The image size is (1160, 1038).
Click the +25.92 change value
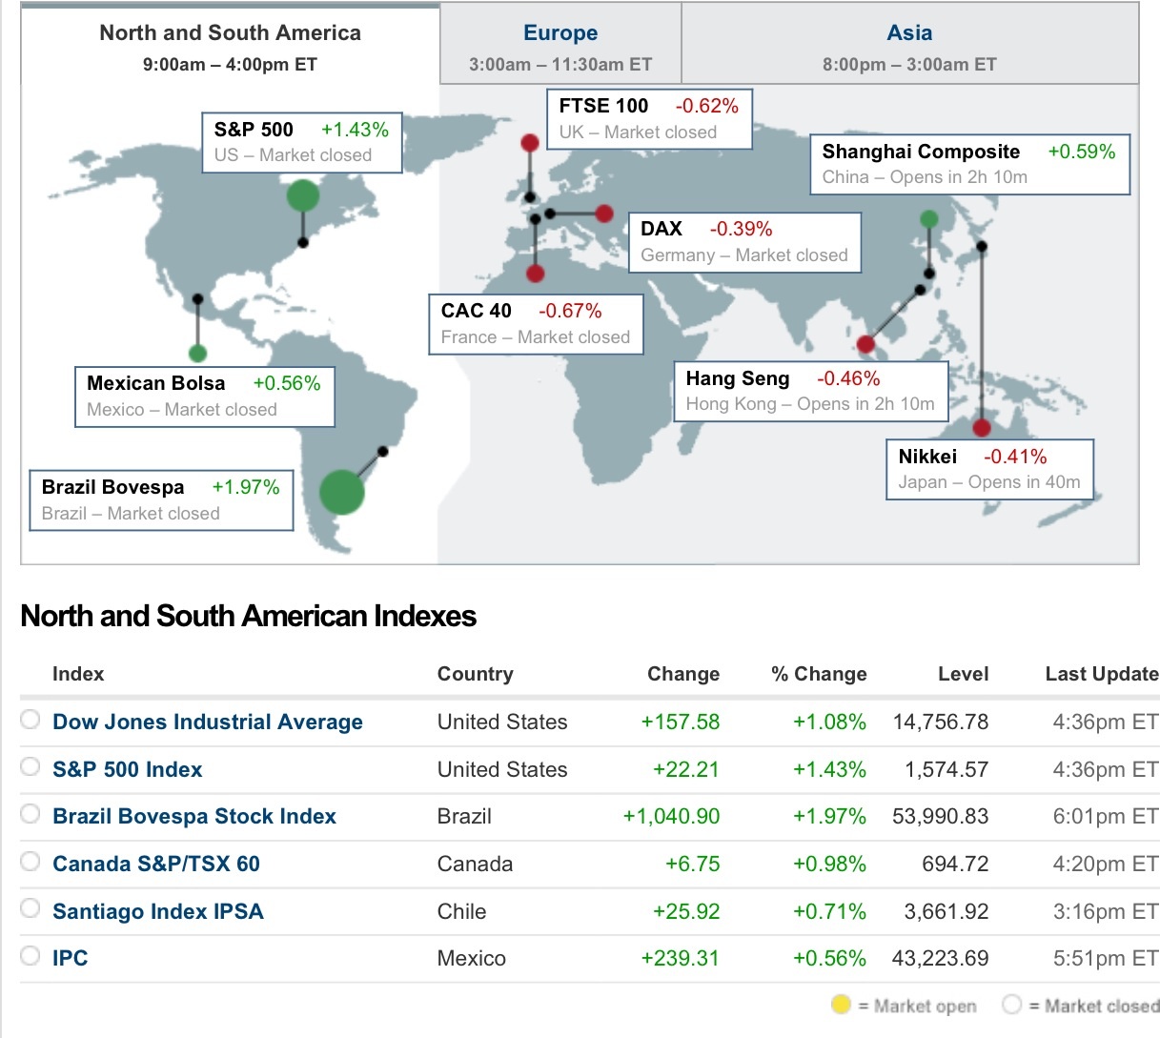[686, 911]
